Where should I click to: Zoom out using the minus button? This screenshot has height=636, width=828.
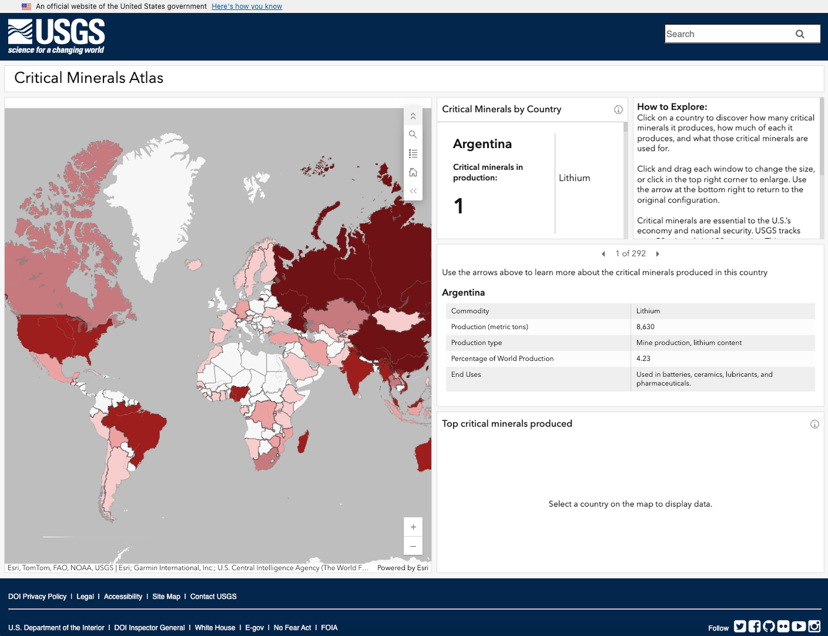pyautogui.click(x=413, y=546)
